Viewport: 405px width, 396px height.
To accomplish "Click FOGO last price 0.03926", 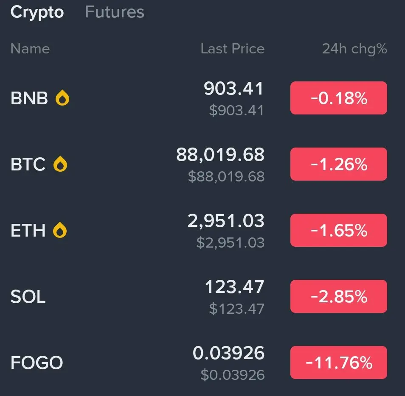I will (x=228, y=353).
